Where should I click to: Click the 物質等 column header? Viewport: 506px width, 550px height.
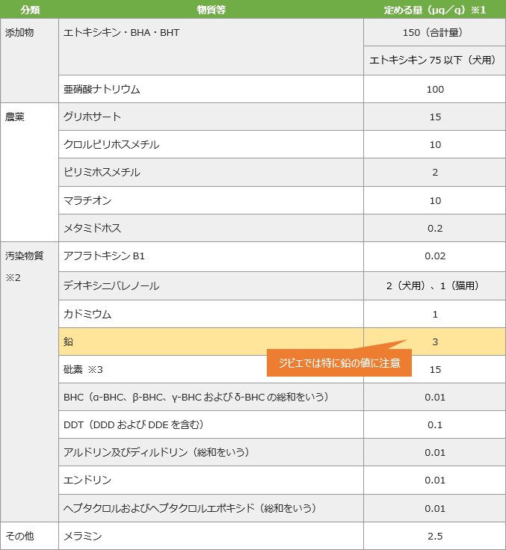point(211,10)
